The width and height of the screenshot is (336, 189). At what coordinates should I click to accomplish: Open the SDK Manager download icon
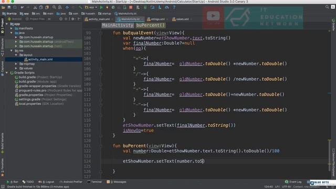click(160, 7)
